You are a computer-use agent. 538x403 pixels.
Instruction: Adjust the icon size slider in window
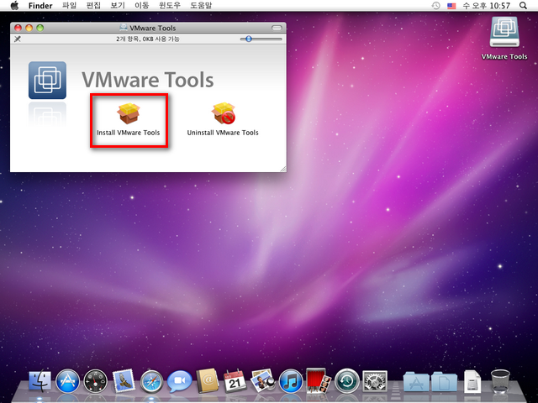[249, 39]
